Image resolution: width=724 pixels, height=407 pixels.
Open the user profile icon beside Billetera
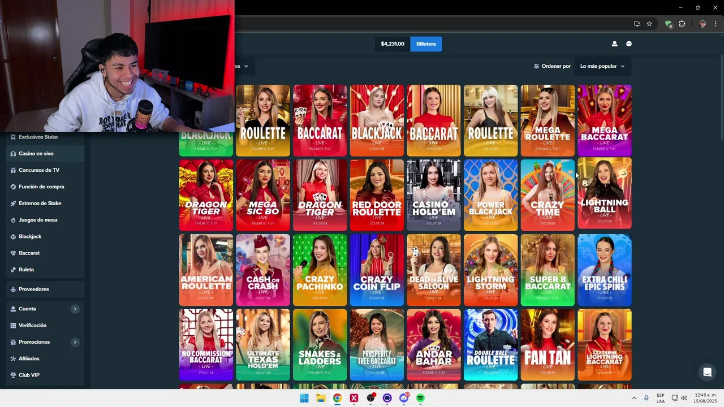pyautogui.click(x=614, y=44)
